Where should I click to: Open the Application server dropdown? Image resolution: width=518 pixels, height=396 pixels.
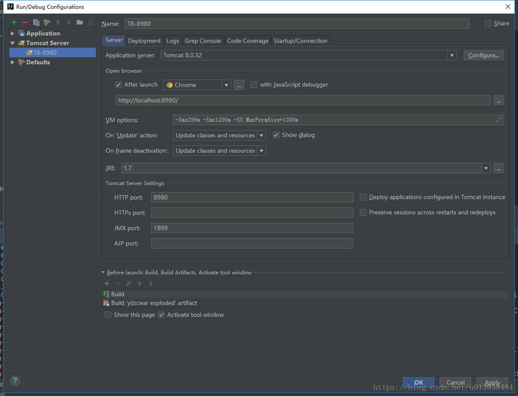(452, 56)
